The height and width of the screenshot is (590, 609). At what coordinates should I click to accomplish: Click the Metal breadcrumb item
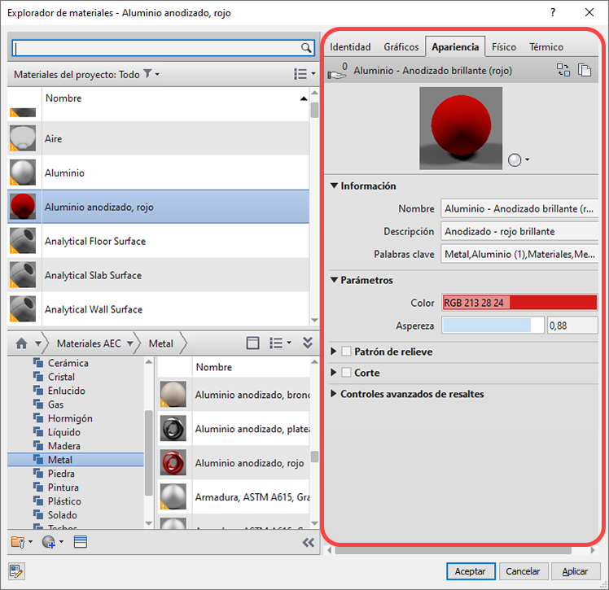tap(160, 343)
